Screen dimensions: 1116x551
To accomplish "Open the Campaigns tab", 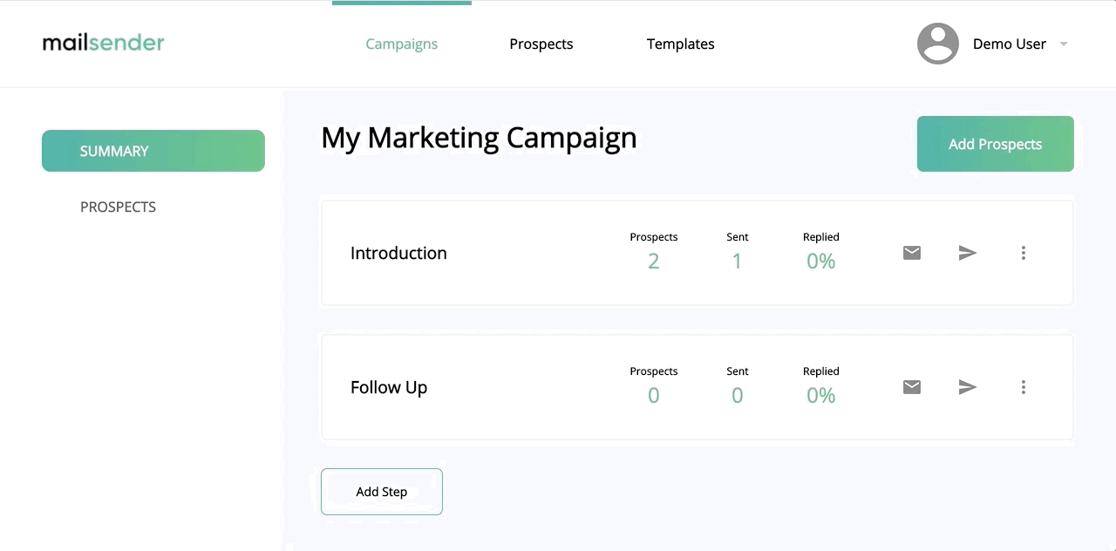I will point(402,44).
